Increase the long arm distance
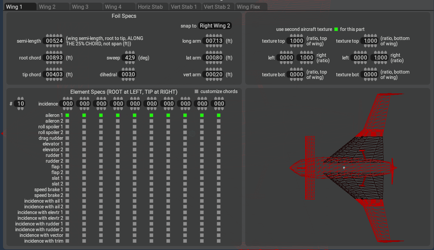 click(213, 35)
